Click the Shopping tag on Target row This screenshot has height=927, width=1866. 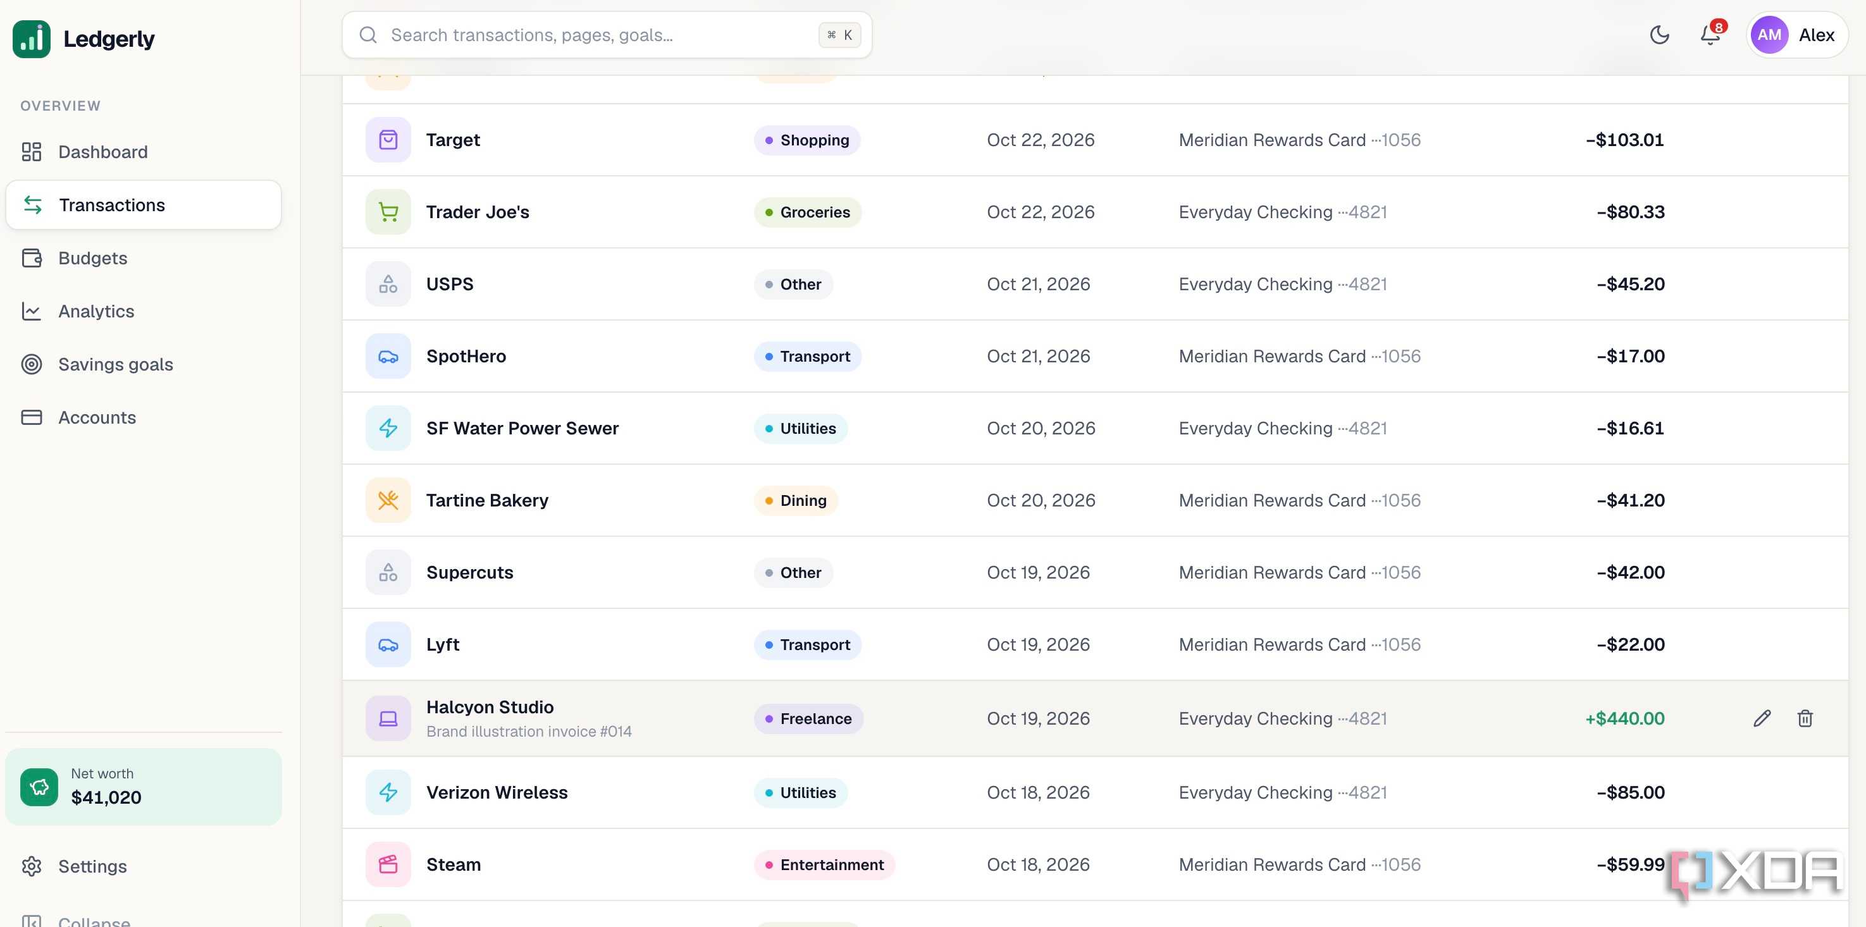(x=807, y=140)
